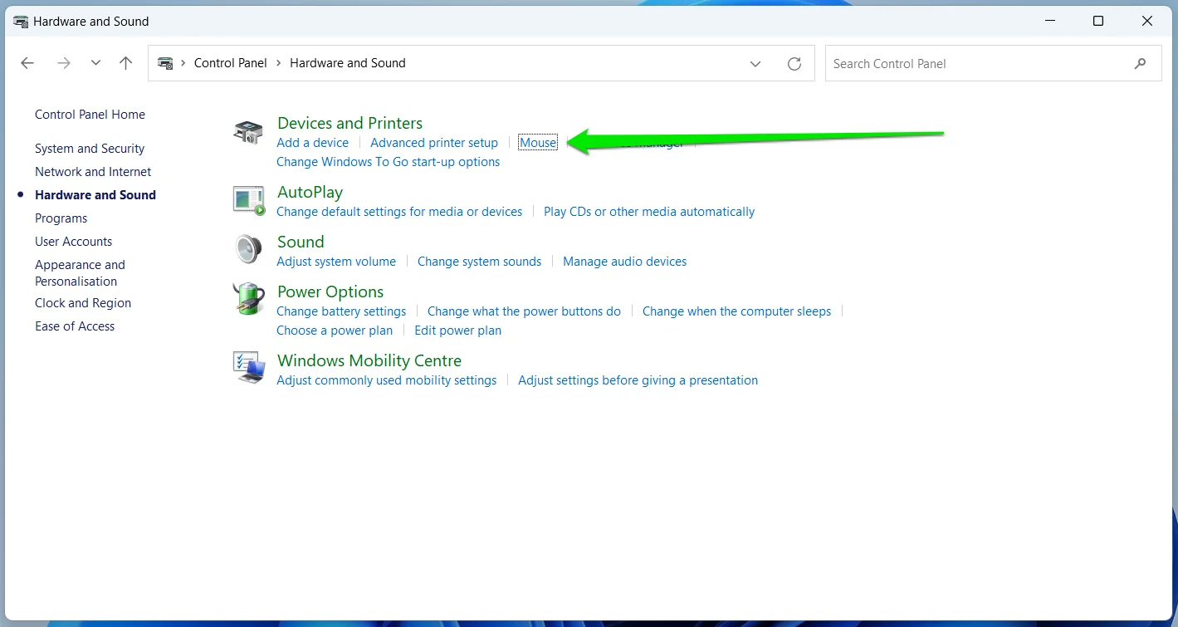
Task: Click the AutoPlay category icon
Action: tap(248, 200)
